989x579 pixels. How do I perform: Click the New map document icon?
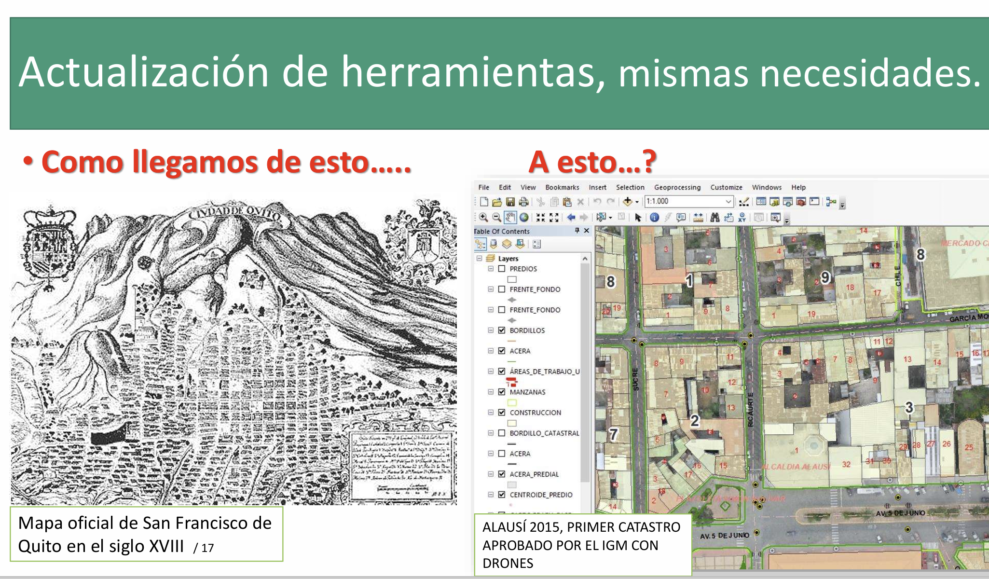[484, 202]
